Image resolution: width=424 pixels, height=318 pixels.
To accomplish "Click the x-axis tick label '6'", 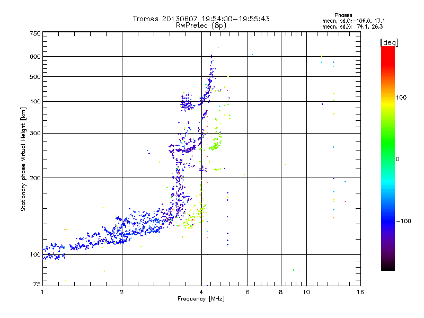I will (248, 292).
